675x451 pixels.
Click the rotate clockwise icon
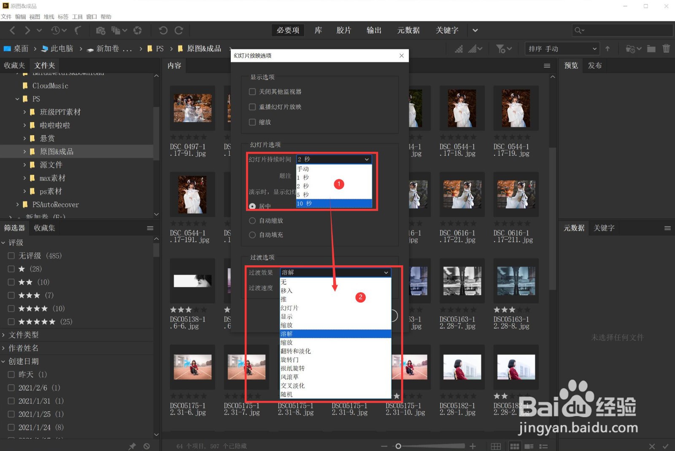point(179,30)
